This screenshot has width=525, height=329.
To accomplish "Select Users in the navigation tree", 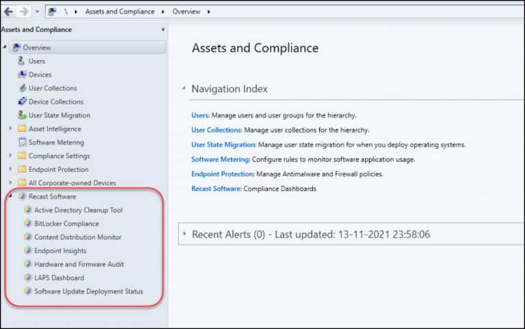I will (37, 61).
